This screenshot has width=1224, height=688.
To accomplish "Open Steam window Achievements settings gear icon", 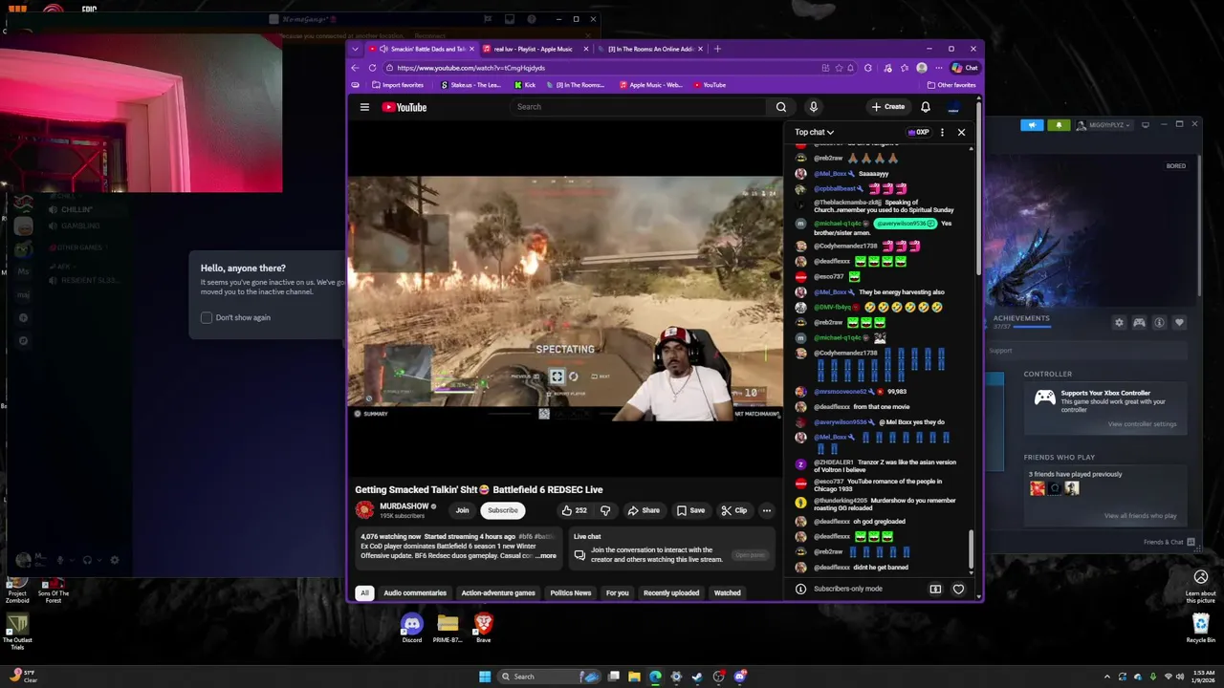I will [1119, 322].
